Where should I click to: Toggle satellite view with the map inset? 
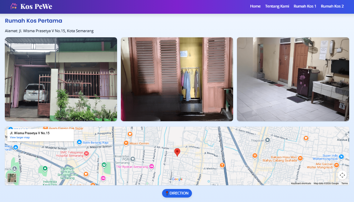click(x=11, y=177)
